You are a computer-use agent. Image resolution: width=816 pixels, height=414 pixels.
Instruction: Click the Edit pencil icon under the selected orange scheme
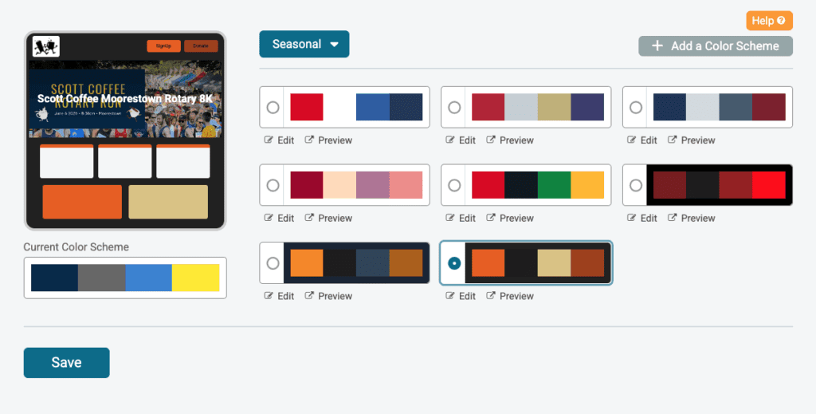pos(450,296)
